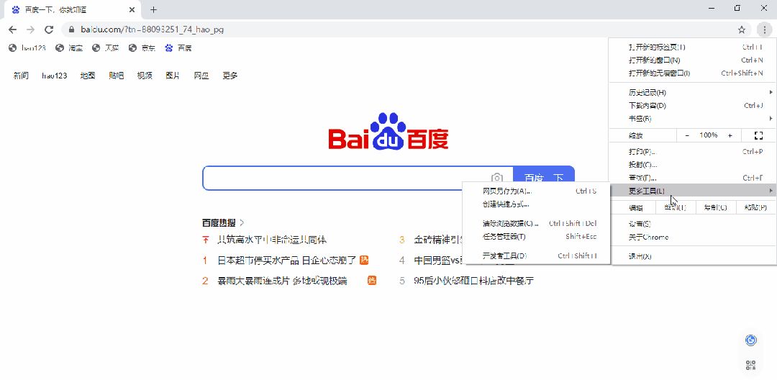Click the 新闻 link
777x380 pixels.
[x=21, y=76]
